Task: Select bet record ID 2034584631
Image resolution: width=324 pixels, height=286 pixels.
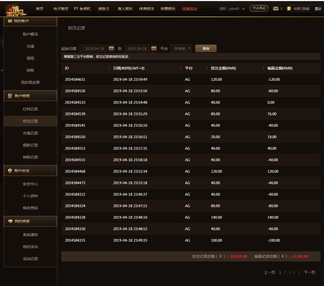Action: click(75, 79)
